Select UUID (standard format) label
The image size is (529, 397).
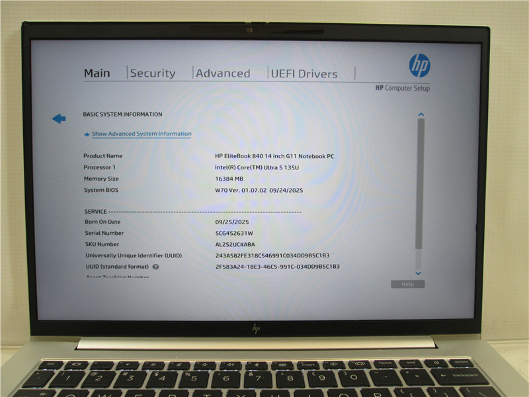coord(117,267)
